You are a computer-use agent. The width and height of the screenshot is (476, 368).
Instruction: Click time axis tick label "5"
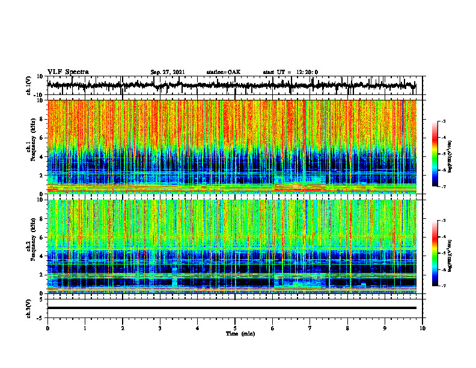tap(235, 328)
